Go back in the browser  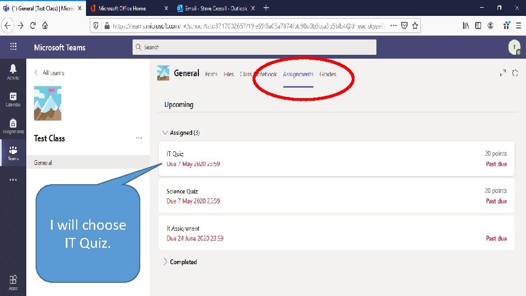tap(8, 26)
